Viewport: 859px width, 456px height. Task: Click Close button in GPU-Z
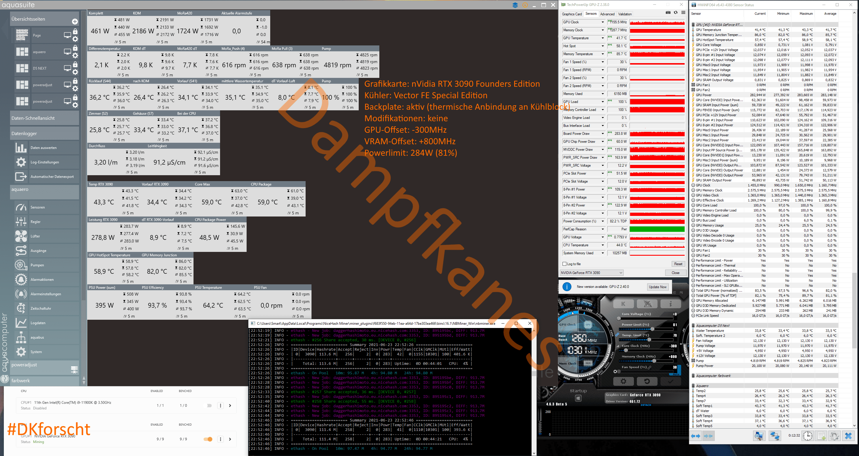676,273
